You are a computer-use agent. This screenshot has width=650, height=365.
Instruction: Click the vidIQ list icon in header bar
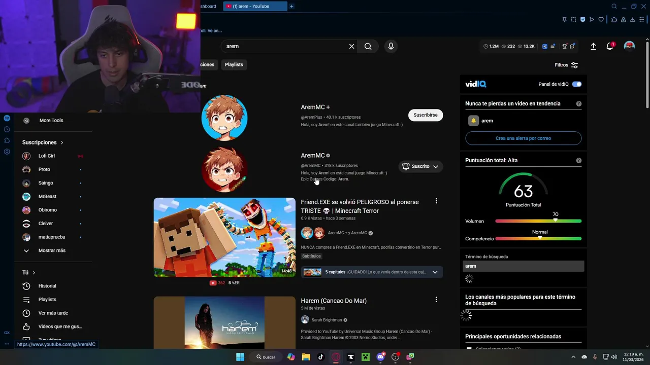point(553,46)
